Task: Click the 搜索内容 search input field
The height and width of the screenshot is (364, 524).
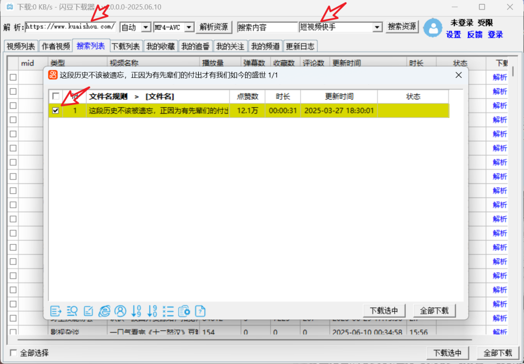Action: (267, 27)
